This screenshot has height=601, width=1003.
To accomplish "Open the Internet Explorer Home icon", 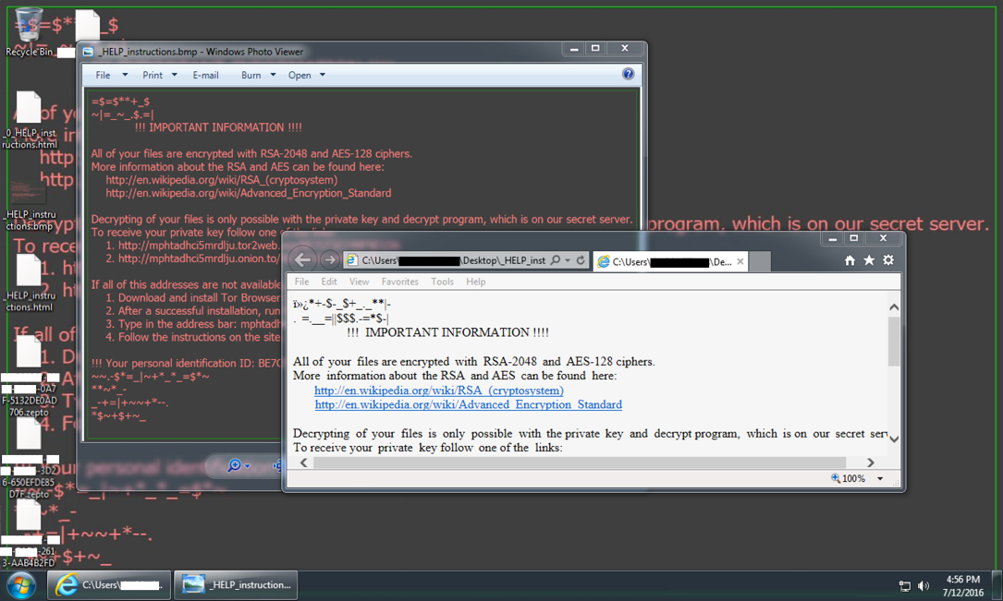I will (x=850, y=260).
